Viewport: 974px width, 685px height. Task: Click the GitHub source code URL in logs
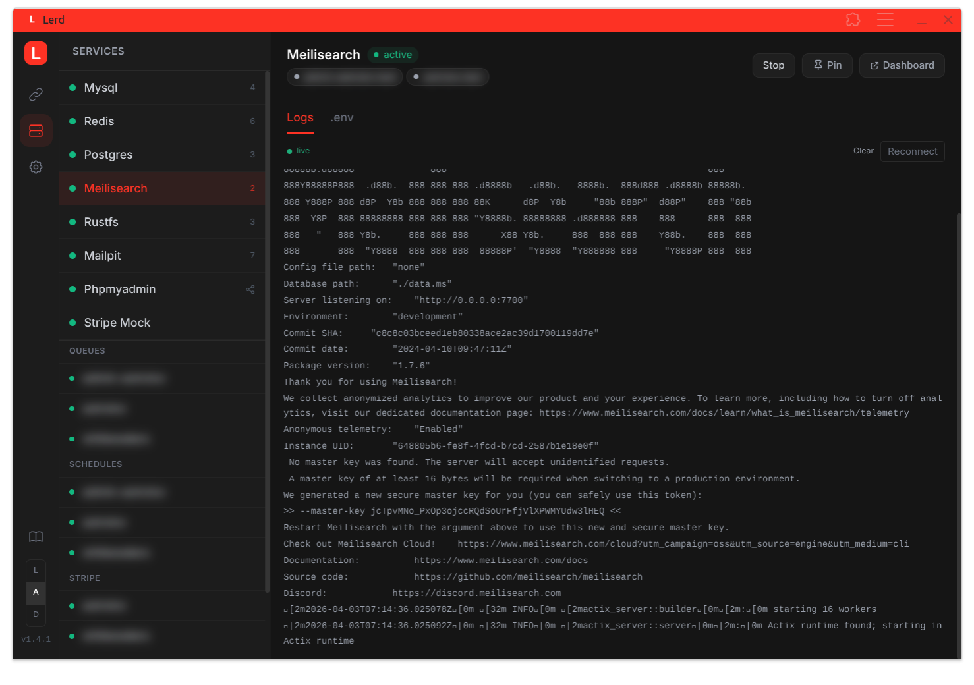coord(528,577)
